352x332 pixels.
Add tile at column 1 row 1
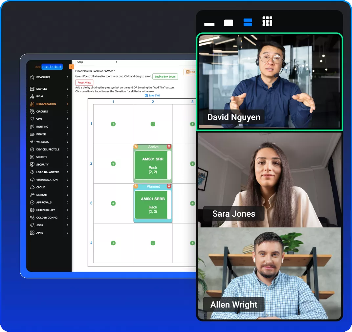(113, 124)
